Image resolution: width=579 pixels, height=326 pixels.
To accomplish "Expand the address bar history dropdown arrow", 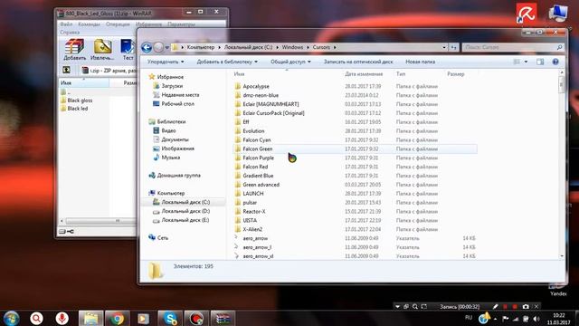I will click(444, 47).
